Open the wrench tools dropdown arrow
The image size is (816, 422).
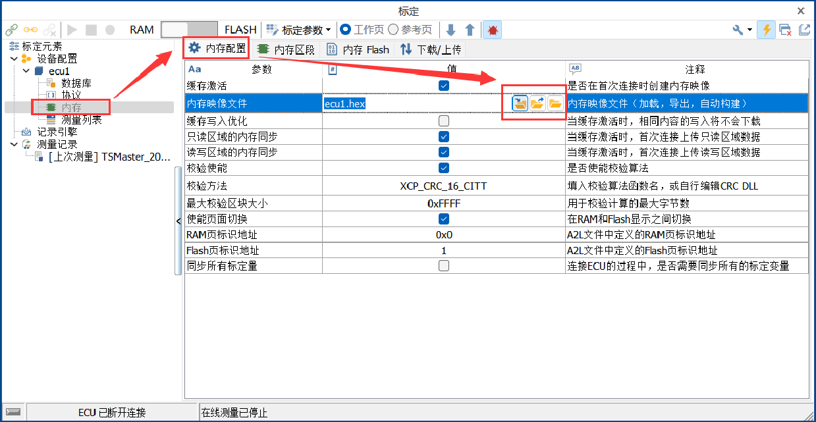750,30
